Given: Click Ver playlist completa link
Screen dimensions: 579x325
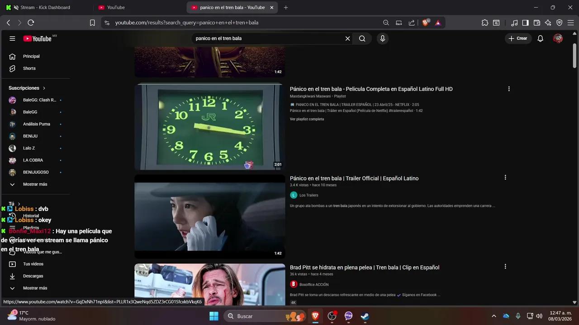Looking at the screenshot, I should pos(307,119).
